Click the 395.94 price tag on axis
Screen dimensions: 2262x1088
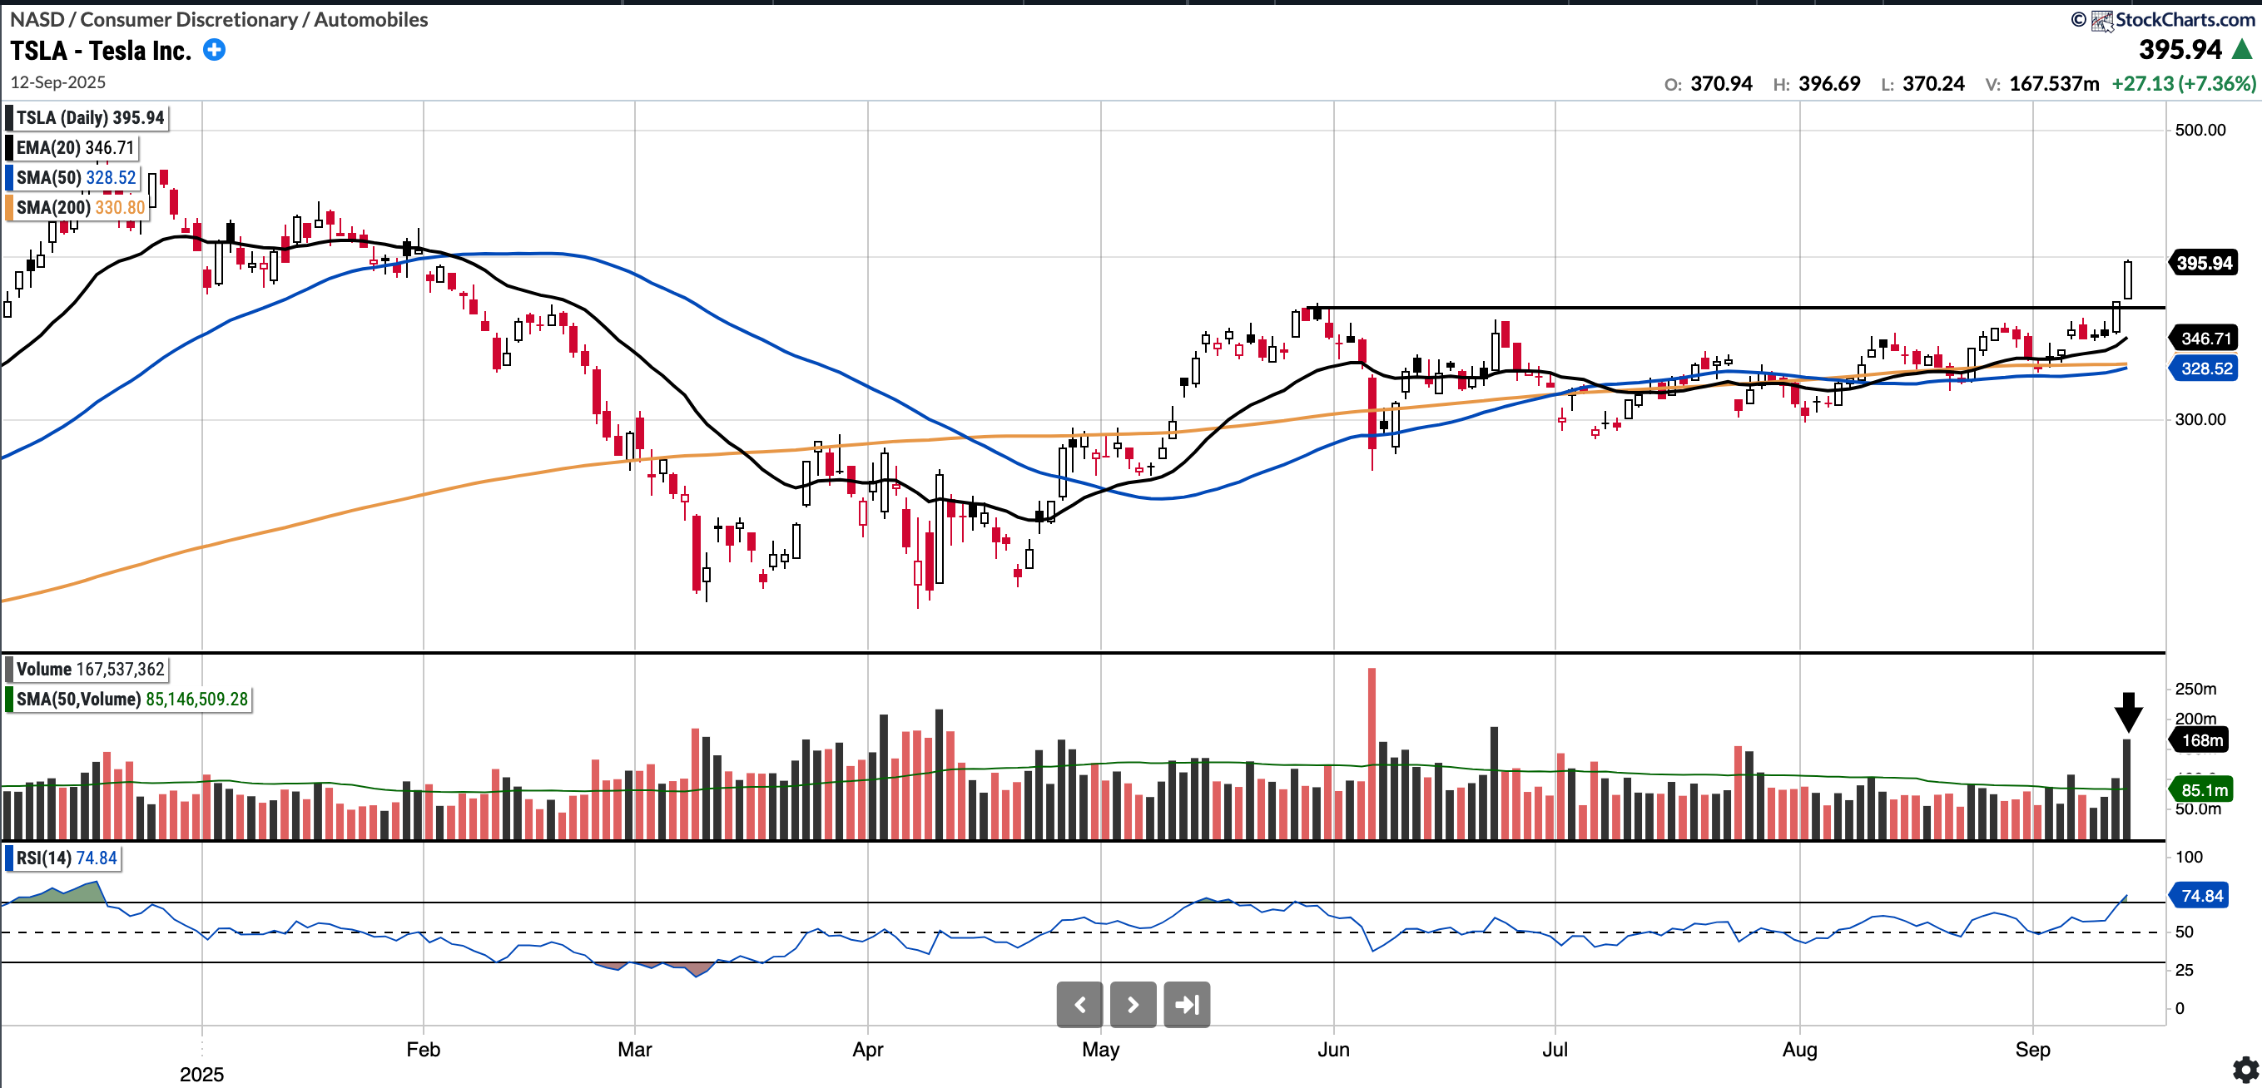[2203, 263]
